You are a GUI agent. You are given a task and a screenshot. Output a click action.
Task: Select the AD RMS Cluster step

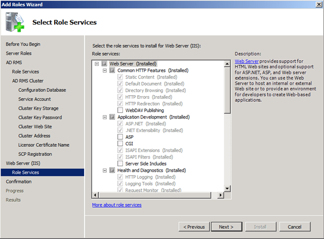pyautogui.click(x=28, y=81)
